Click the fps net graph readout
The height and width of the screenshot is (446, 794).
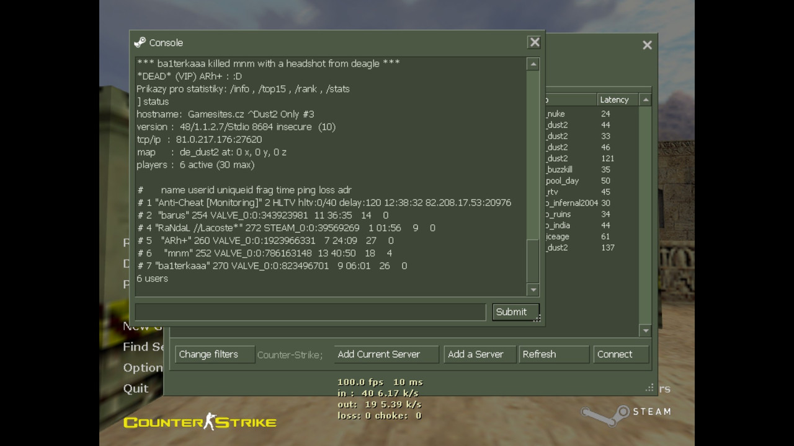(x=380, y=399)
